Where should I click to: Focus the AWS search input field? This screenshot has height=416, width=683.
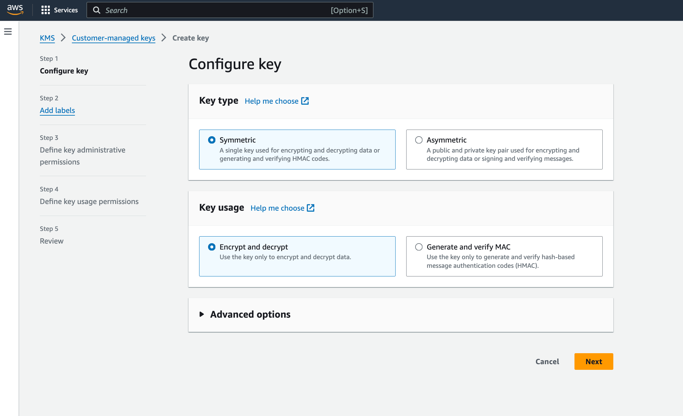[216, 10]
